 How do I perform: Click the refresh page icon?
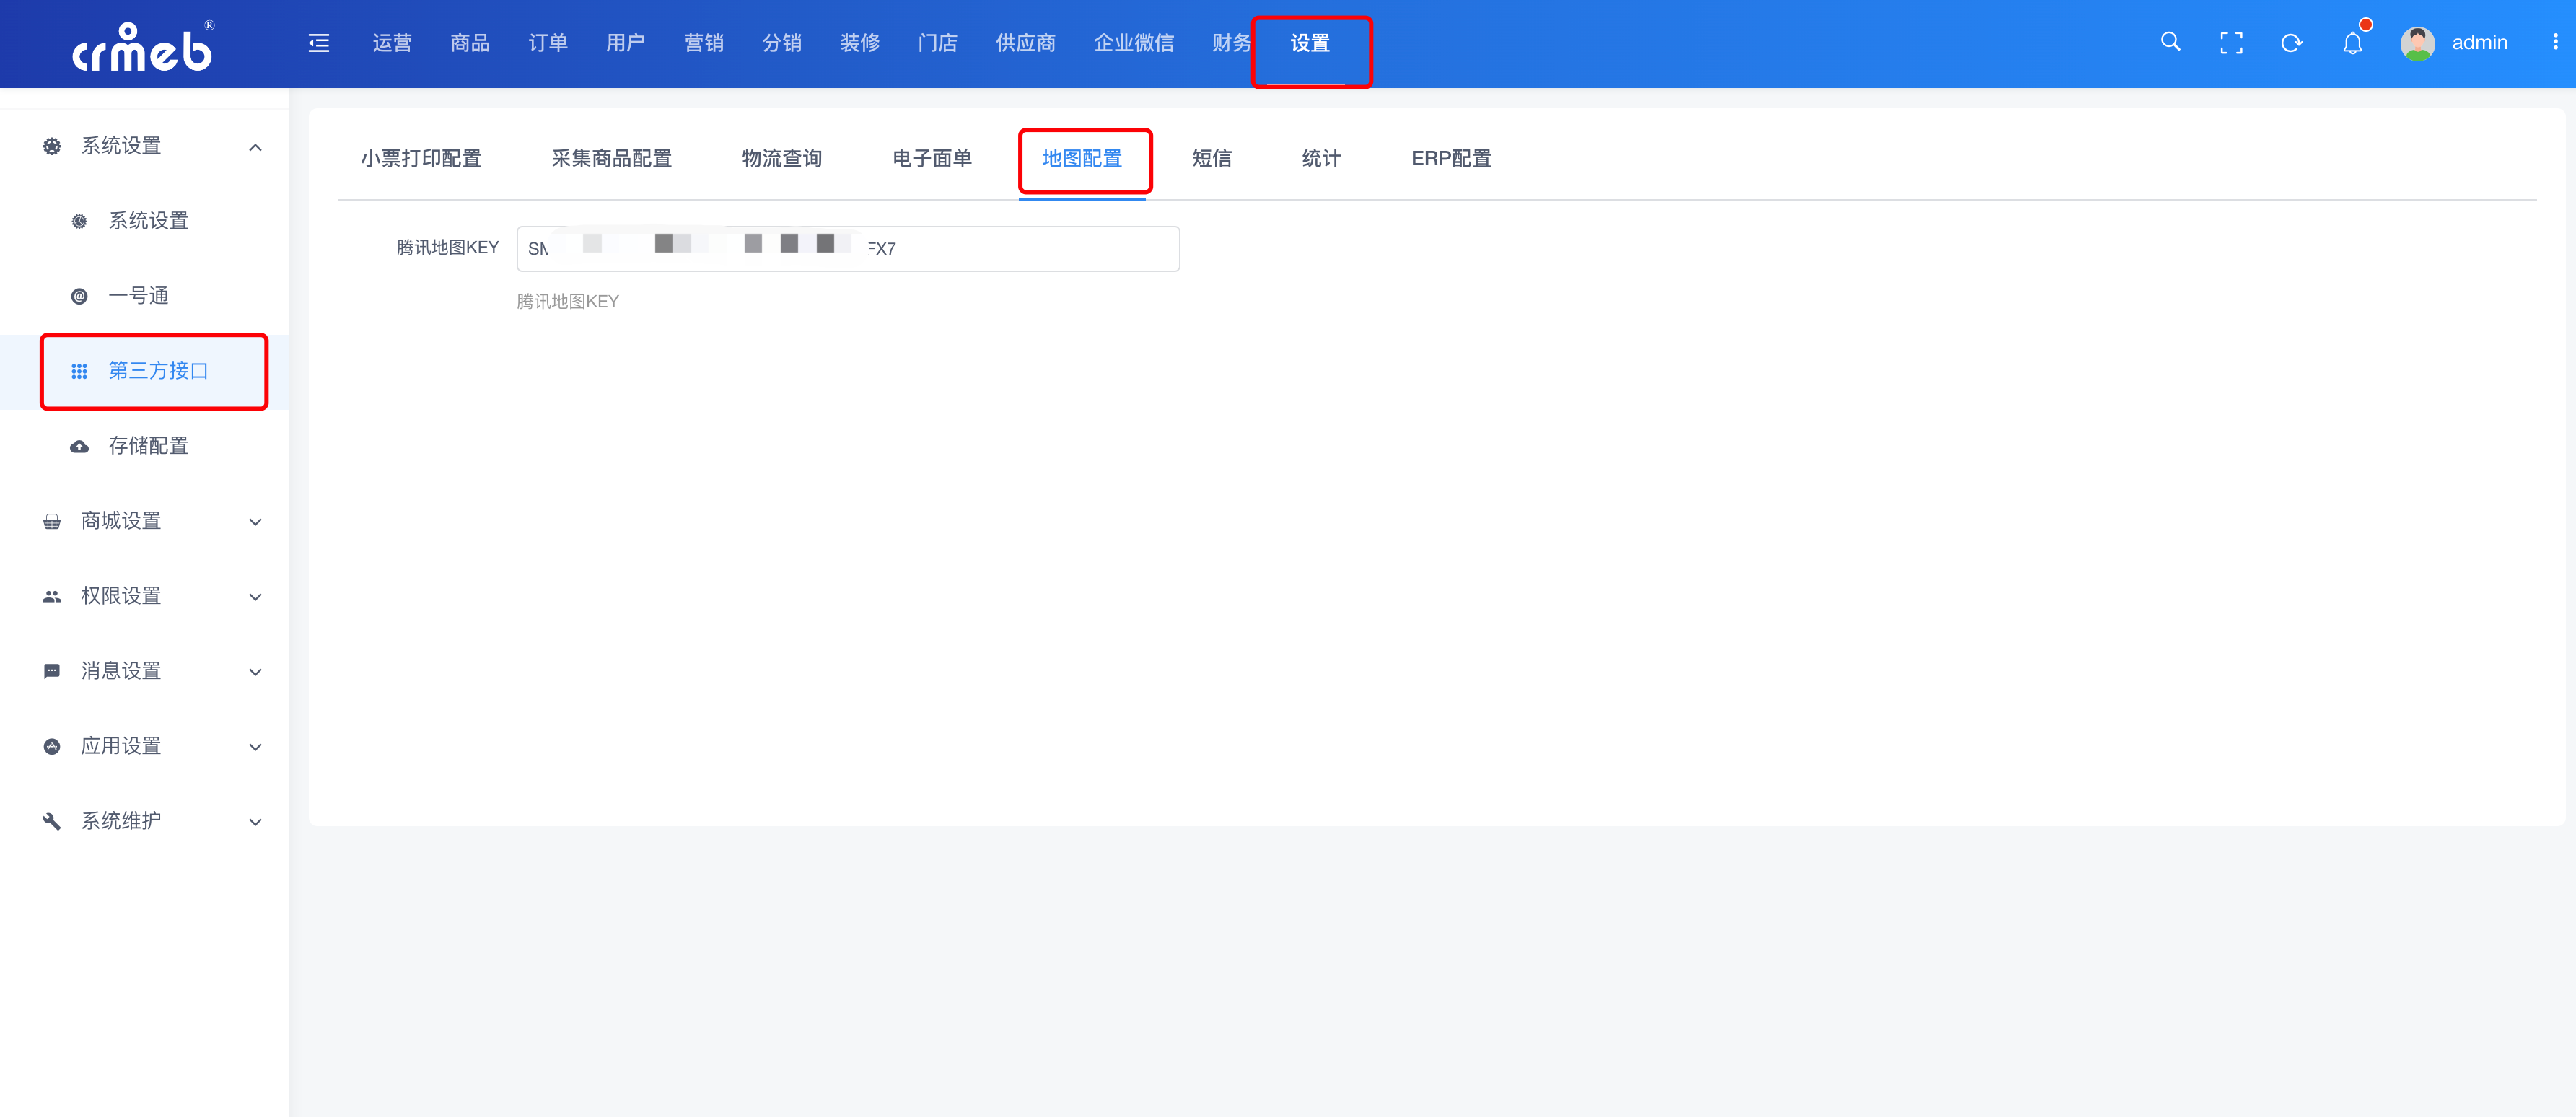click(2291, 43)
